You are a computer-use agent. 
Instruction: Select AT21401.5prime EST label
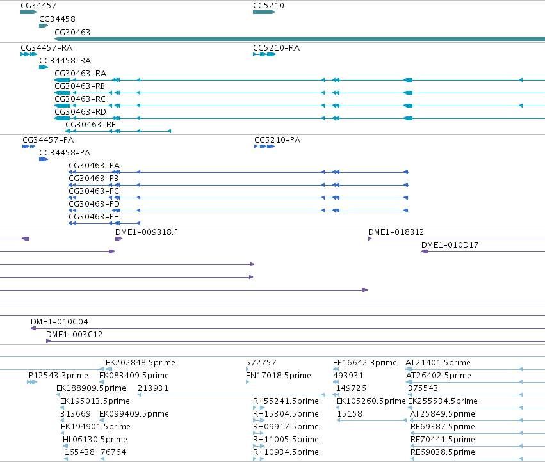pos(438,363)
